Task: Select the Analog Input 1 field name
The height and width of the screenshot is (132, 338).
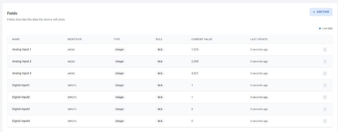Action: (x=21, y=49)
